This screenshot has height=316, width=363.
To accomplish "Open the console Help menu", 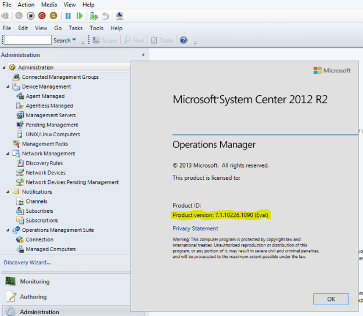I will 116,28.
